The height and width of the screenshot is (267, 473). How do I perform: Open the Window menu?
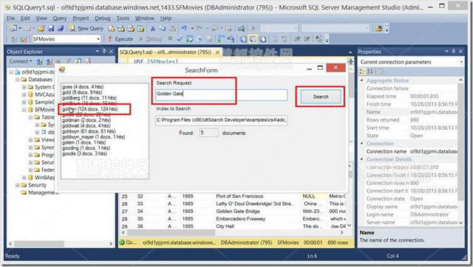145,18
